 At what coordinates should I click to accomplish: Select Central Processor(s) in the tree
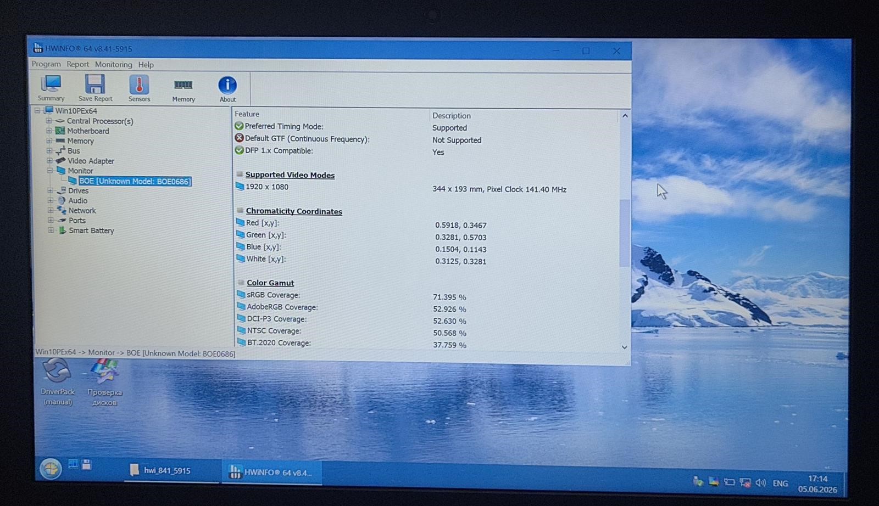100,121
